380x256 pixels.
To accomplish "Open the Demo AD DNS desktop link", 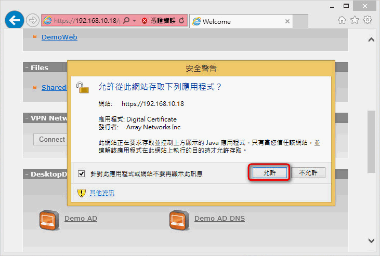I will (219, 219).
